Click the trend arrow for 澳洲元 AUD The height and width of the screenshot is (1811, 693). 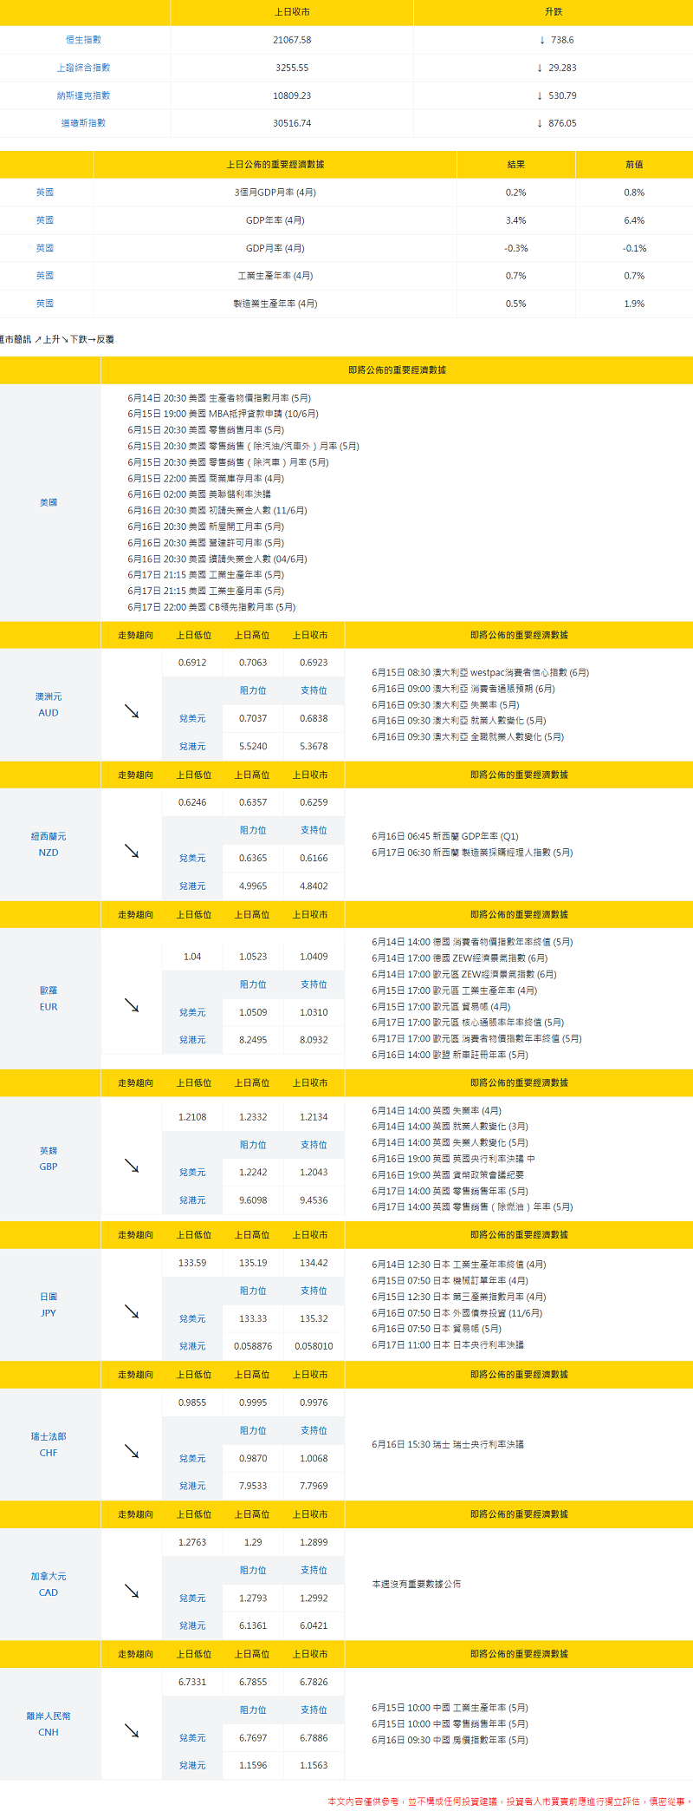tap(132, 711)
